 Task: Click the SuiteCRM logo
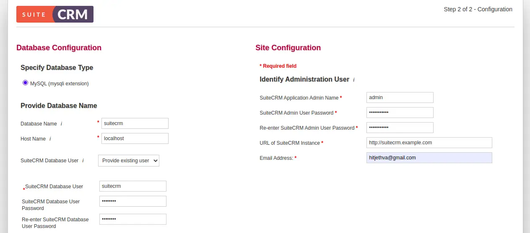[x=55, y=14]
